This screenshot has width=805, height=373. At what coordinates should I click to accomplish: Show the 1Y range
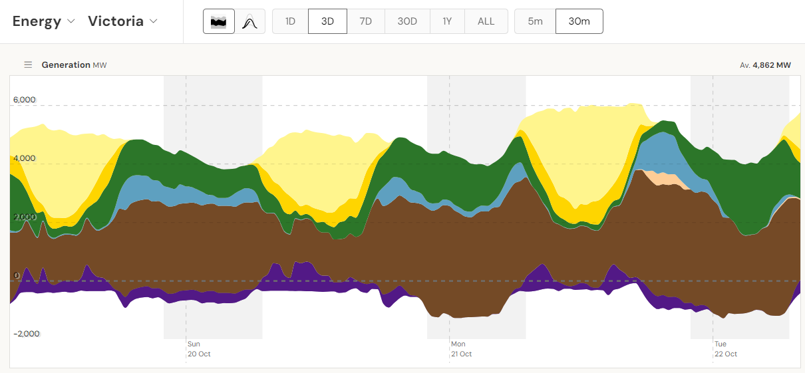(x=447, y=21)
